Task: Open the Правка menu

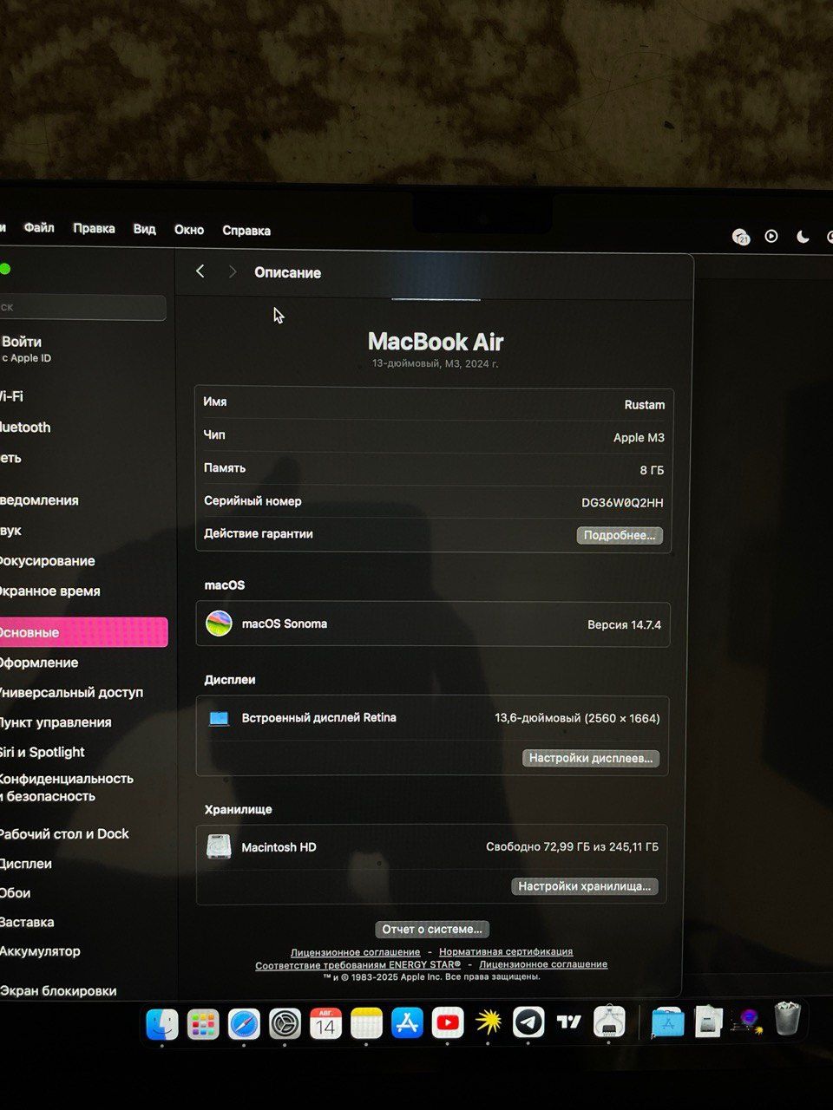Action: 94,229
